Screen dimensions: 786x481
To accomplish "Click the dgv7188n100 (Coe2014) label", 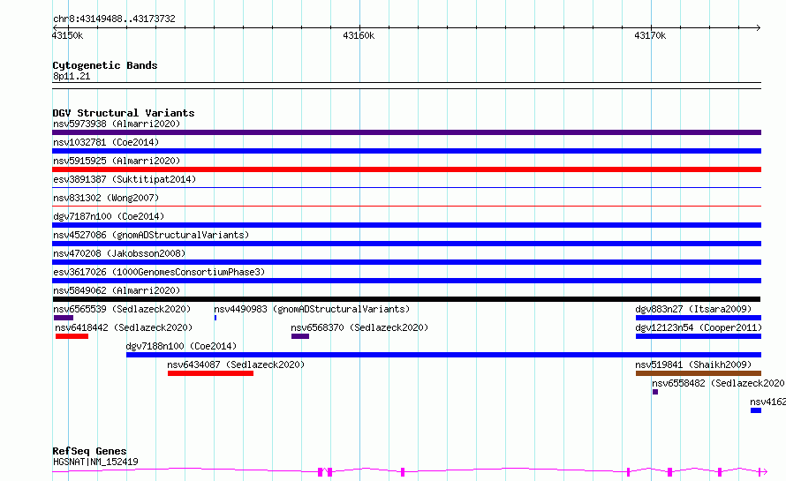I will click(181, 346).
